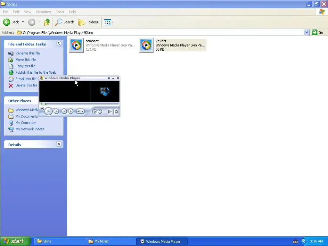This screenshot has height=246, width=328.
Task: Open quick access chevron in media player
Action: (42, 109)
